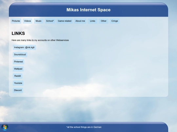Image resolution: width=177 pixels, height=132 pixels.
Task: Select the Music nav button
Action: 38,21
